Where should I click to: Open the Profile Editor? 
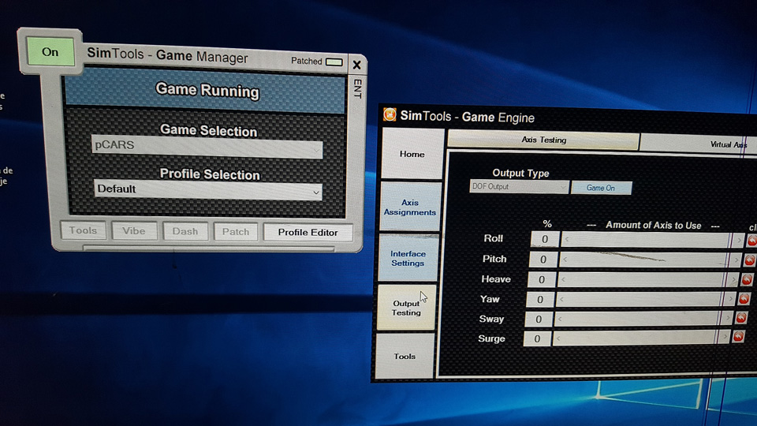click(x=308, y=232)
